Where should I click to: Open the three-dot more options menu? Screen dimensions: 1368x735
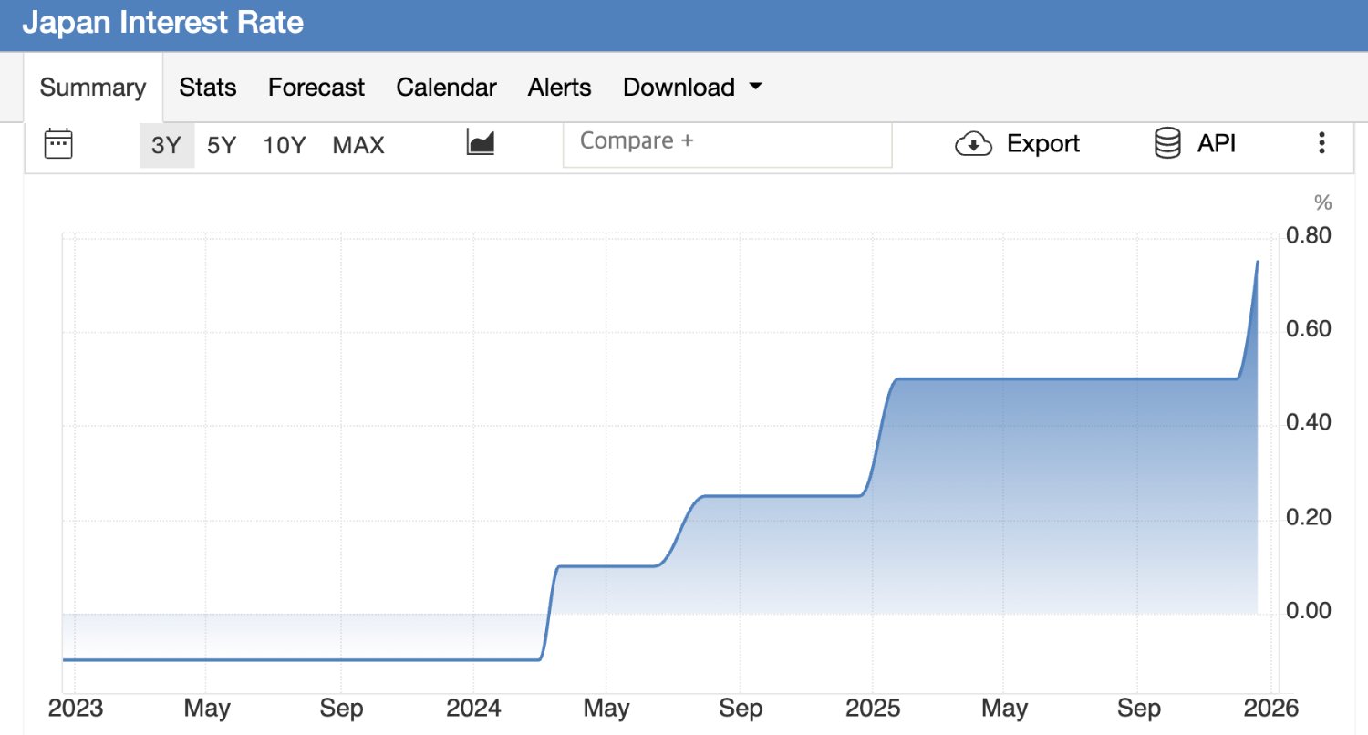point(1321,143)
